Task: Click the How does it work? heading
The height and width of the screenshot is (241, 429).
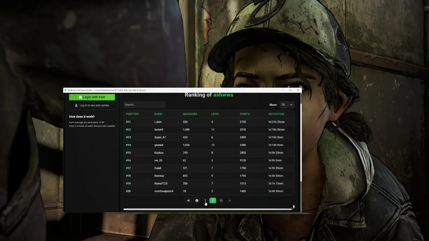Action: tap(82, 116)
